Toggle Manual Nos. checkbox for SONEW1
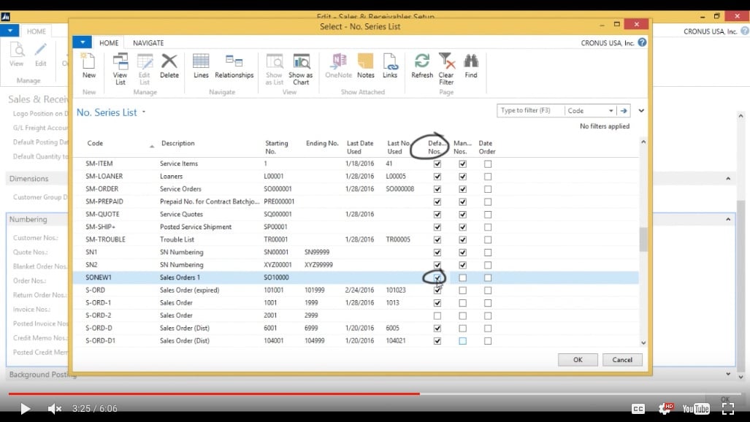The image size is (750, 422). [462, 277]
